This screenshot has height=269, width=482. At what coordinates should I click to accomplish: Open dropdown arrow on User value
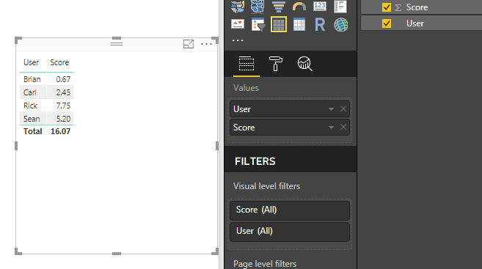click(331, 109)
